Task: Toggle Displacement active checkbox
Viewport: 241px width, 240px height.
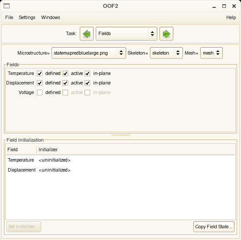Action: [65, 83]
